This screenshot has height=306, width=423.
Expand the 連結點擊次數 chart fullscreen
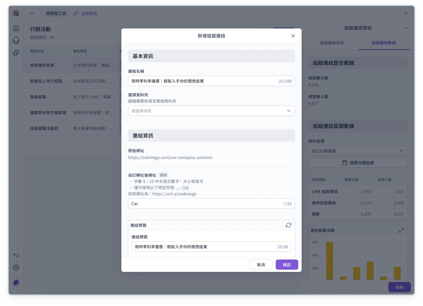pos(401,230)
